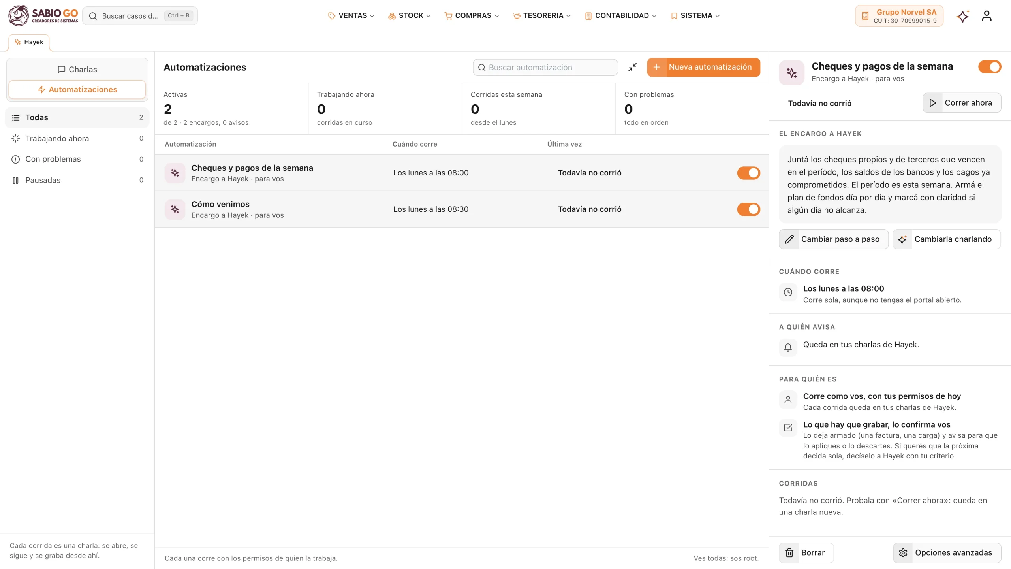Click the clock icon under Cuándo corre
The width and height of the screenshot is (1011, 569).
point(788,292)
